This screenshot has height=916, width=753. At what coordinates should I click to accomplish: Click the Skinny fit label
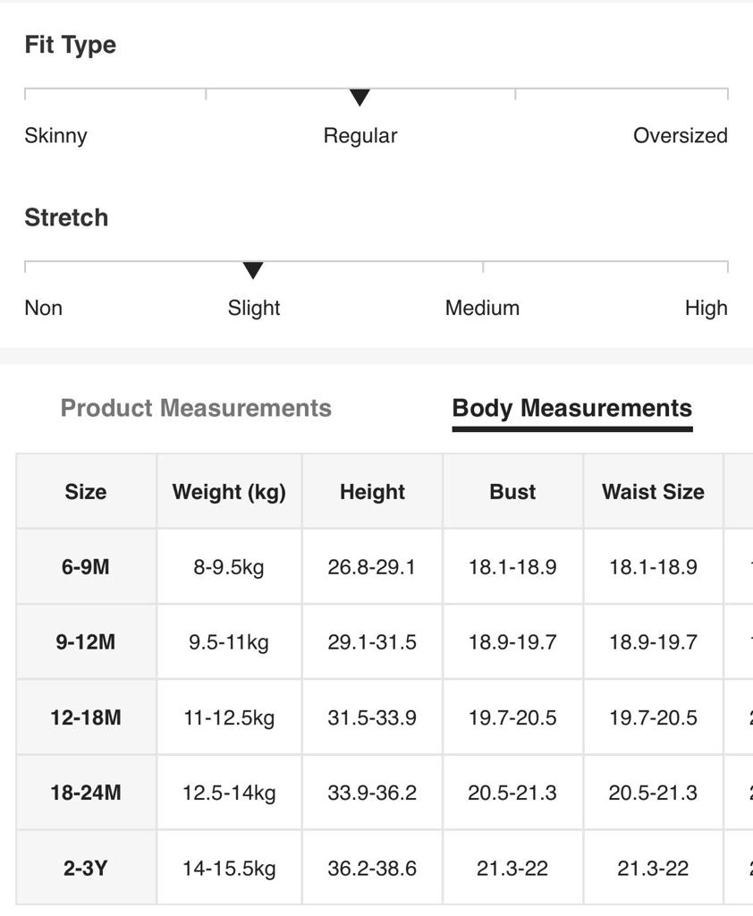(55, 136)
